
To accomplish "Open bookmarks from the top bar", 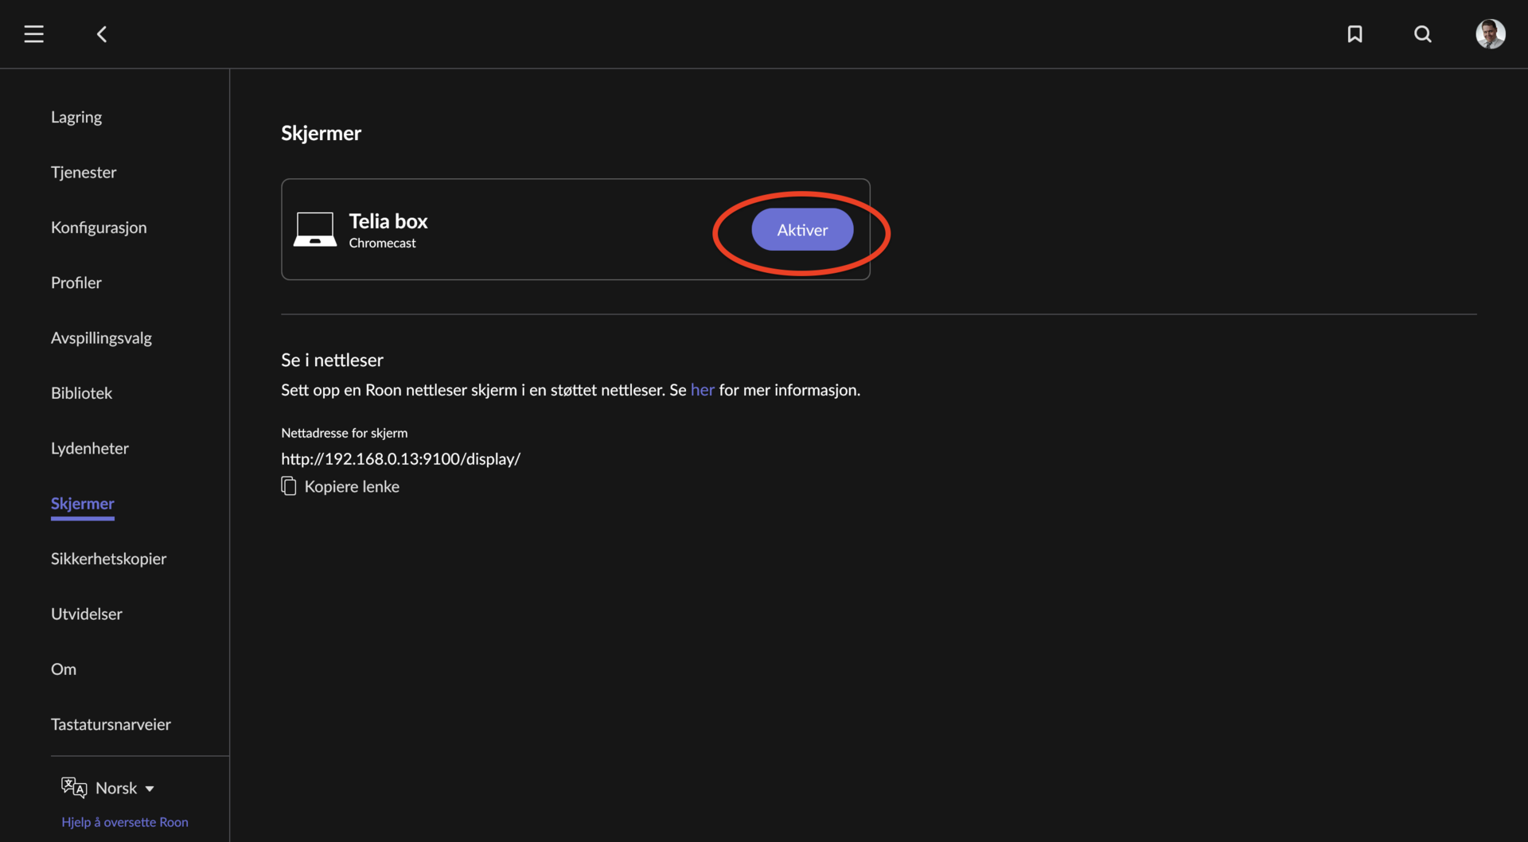I will 1355,34.
